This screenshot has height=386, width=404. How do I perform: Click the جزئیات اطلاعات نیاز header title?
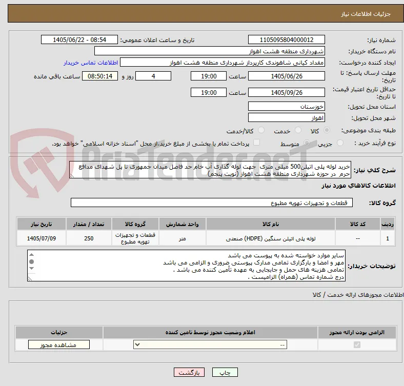point(366,14)
